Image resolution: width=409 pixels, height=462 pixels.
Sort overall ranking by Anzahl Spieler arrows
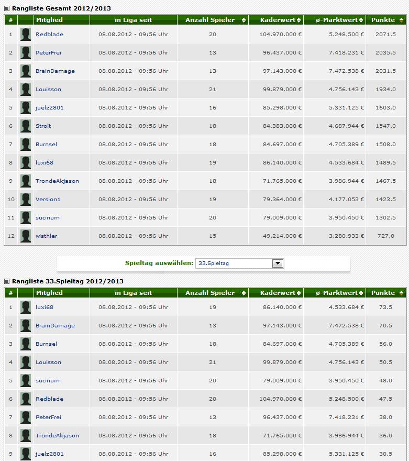coord(243,20)
